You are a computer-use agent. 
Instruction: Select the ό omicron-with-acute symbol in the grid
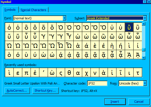(x=18, y=55)
